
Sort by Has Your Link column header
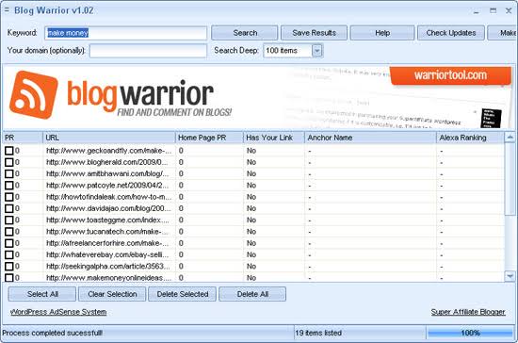pyautogui.click(x=274, y=138)
